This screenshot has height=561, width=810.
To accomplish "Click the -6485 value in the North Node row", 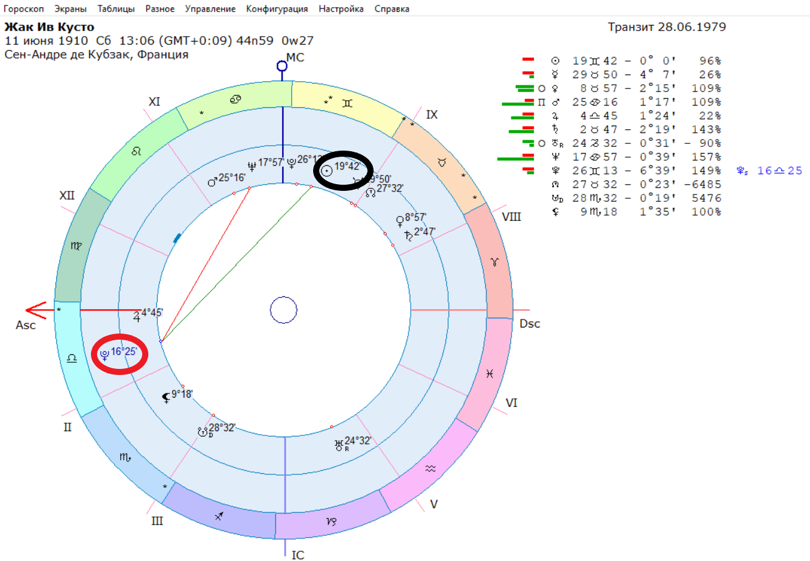I will point(703,184).
